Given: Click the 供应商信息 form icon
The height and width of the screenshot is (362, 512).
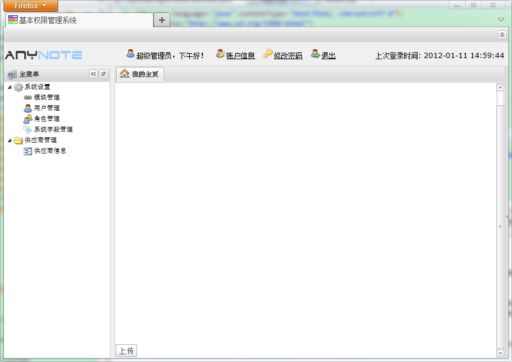Looking at the screenshot, I should click(28, 151).
